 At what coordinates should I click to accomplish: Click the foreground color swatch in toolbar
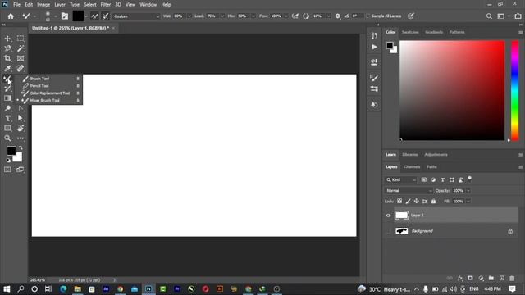[11, 151]
